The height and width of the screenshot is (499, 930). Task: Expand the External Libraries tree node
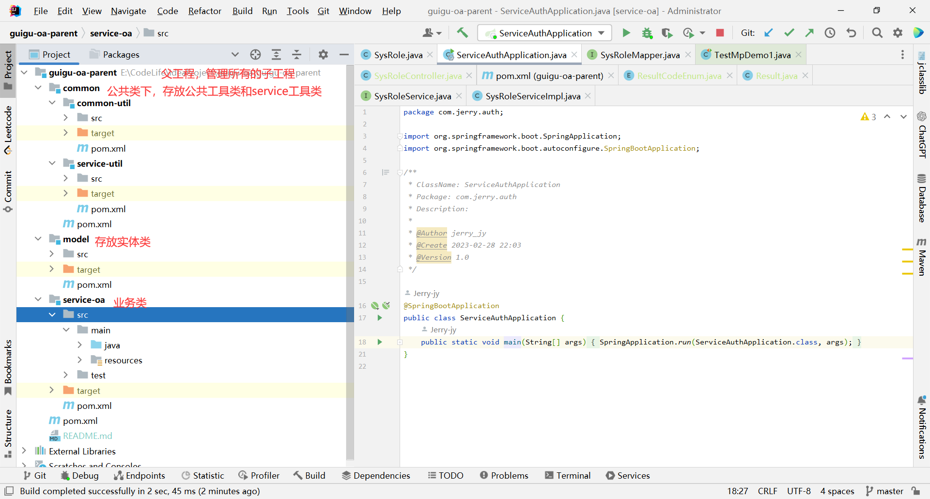[24, 451]
